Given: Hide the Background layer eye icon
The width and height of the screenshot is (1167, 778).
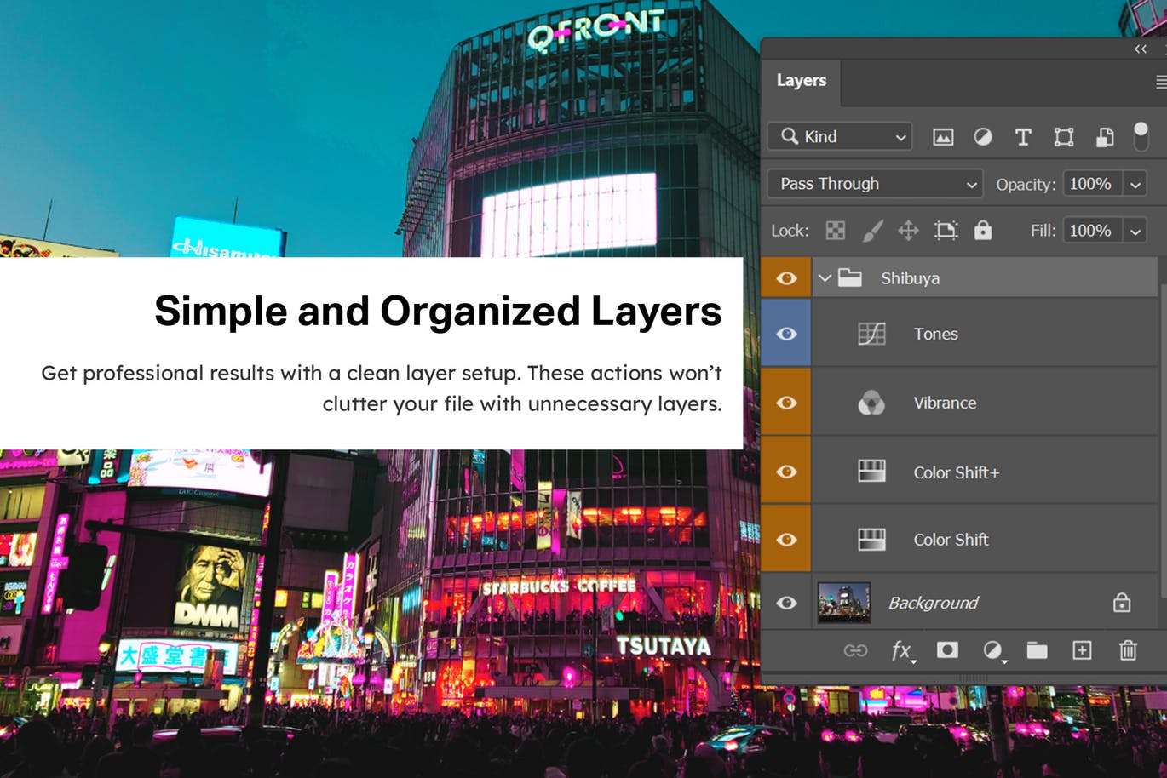Looking at the screenshot, I should [x=786, y=603].
